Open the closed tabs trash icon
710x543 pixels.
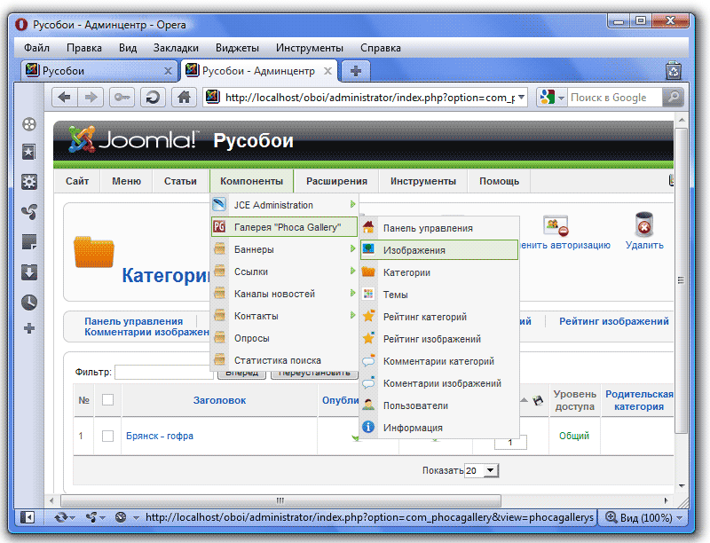(674, 70)
